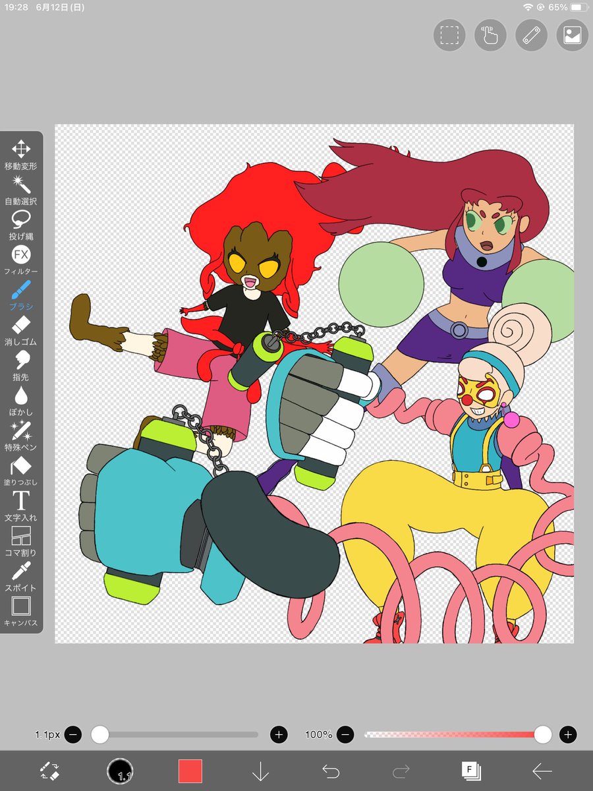Open the ruler tool menu
Image resolution: width=593 pixels, height=791 pixels.
coord(531,36)
